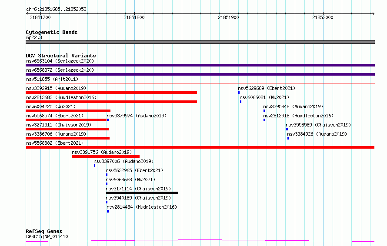Select the nsv3384926 (Audano2019) label

coord(317,134)
